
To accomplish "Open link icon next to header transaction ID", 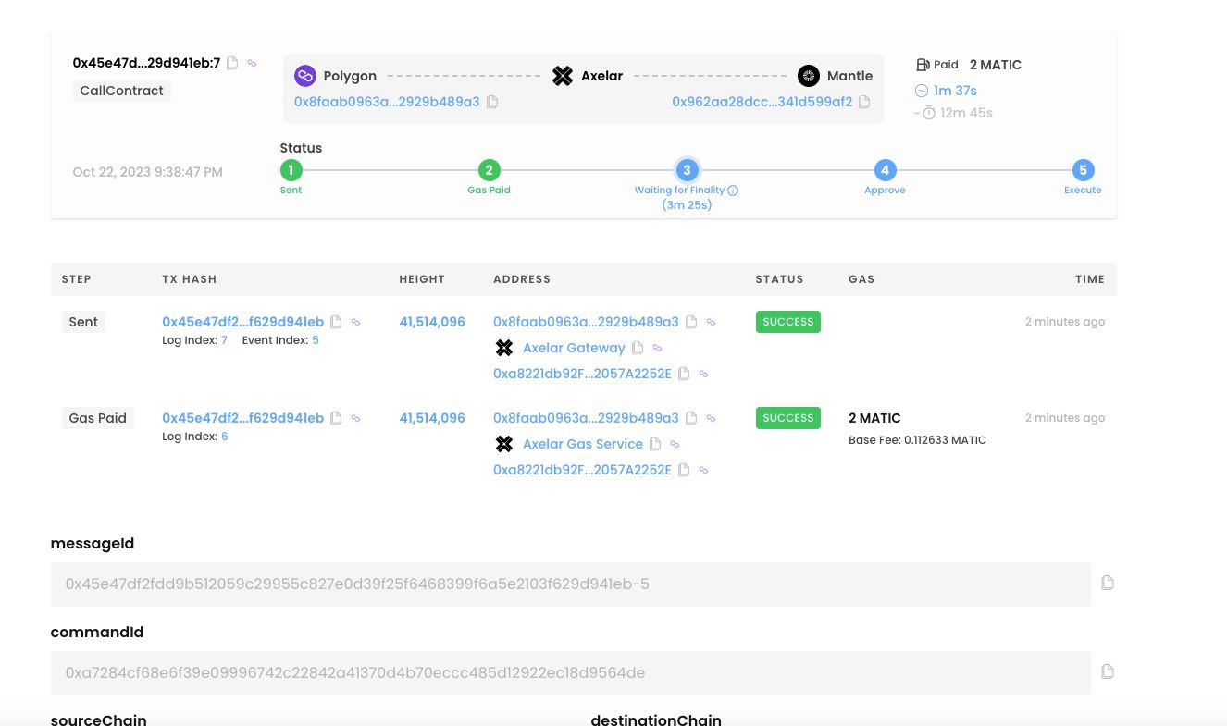I will tap(252, 63).
